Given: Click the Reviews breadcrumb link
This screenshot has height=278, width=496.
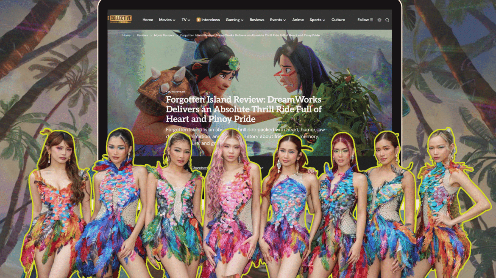Looking at the screenshot, I should point(142,35).
